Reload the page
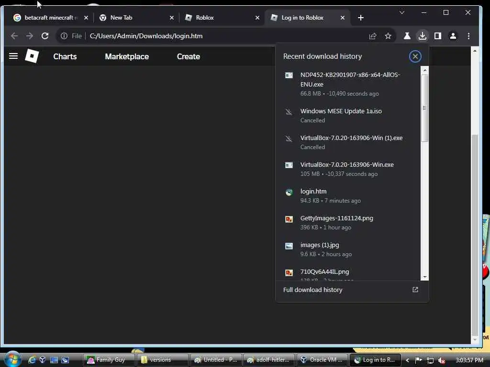Viewport: 490px width, 367px height. pyautogui.click(x=45, y=36)
